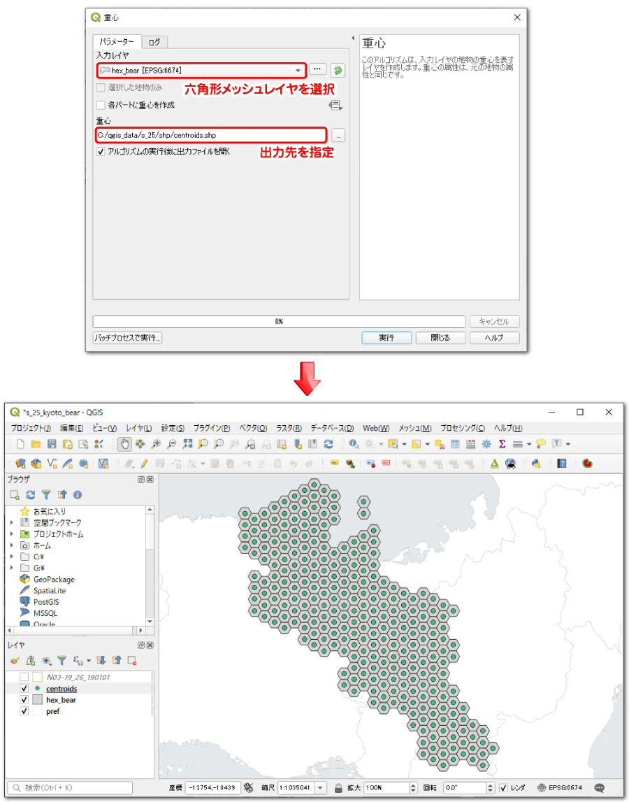Toggle the '選択した地物のみ' checkbox
The width and height of the screenshot is (629, 802).
coord(101,87)
